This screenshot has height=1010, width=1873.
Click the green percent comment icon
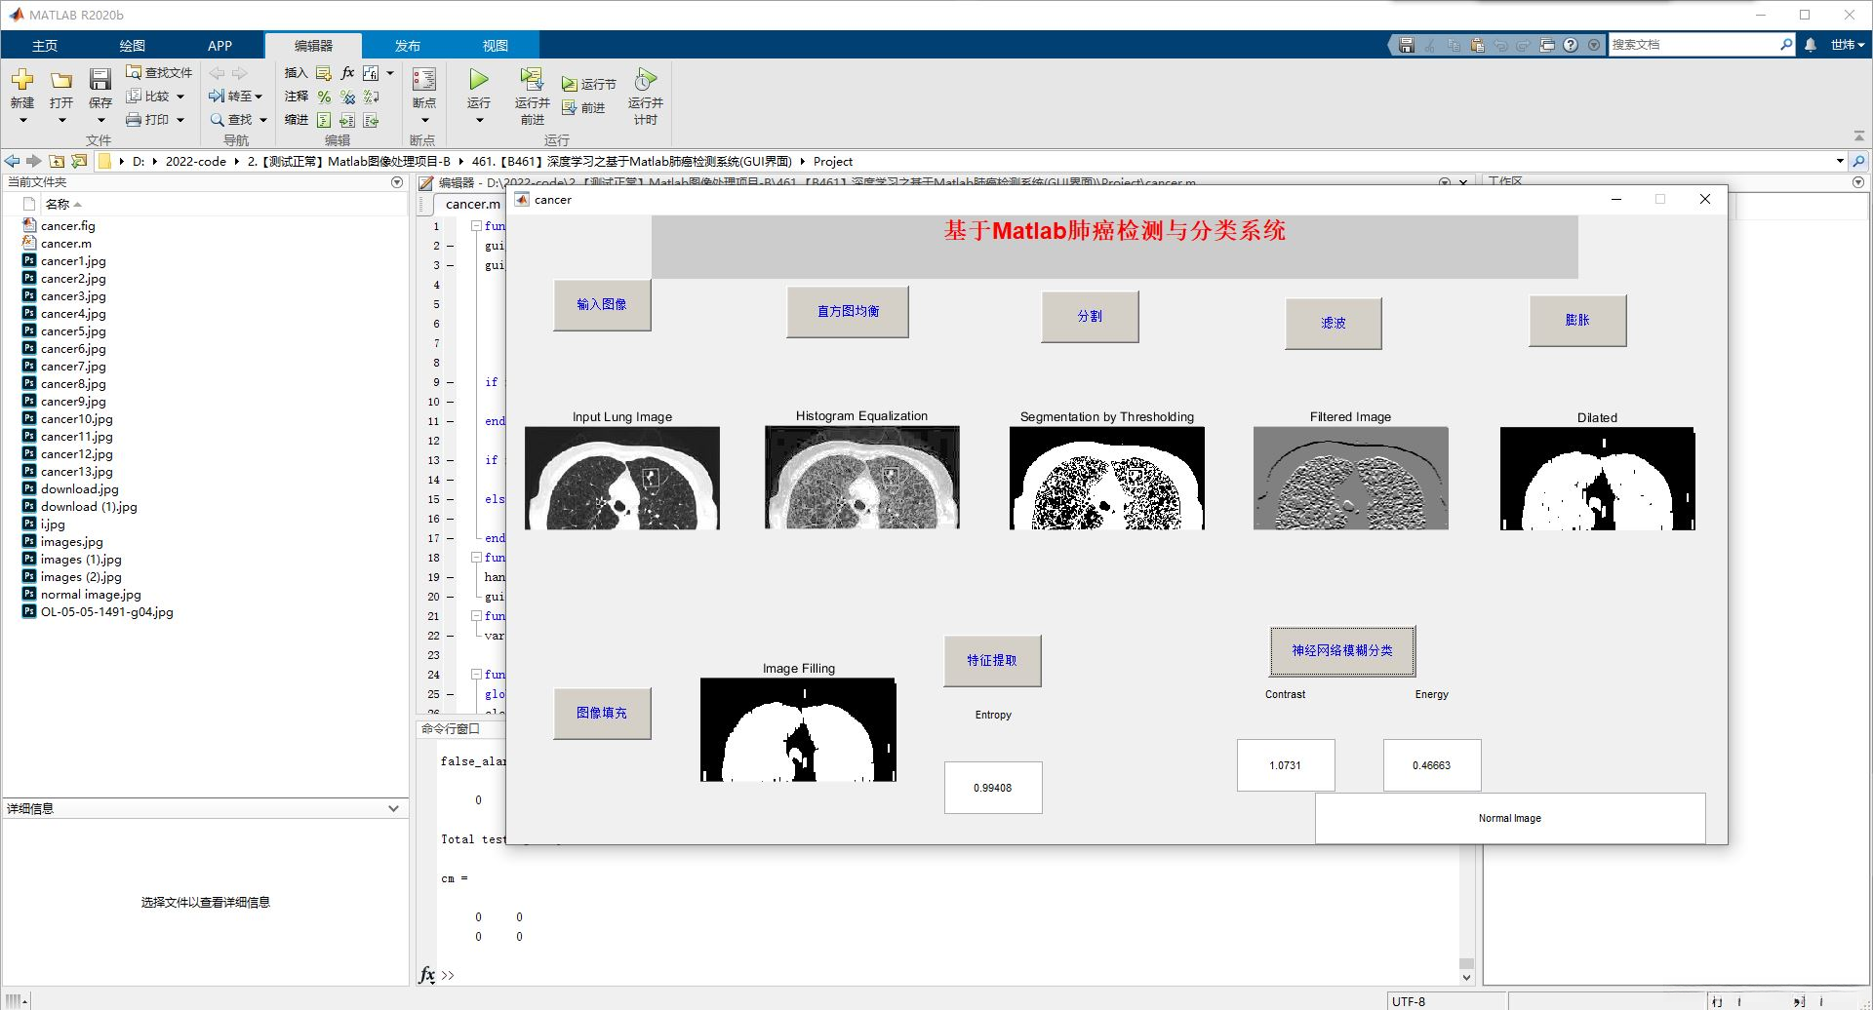click(x=324, y=97)
